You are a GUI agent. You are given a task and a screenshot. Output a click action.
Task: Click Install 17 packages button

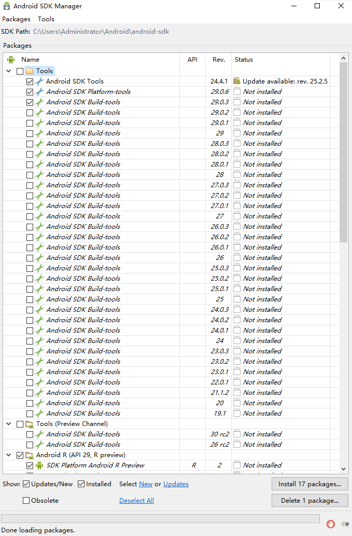coord(309,484)
